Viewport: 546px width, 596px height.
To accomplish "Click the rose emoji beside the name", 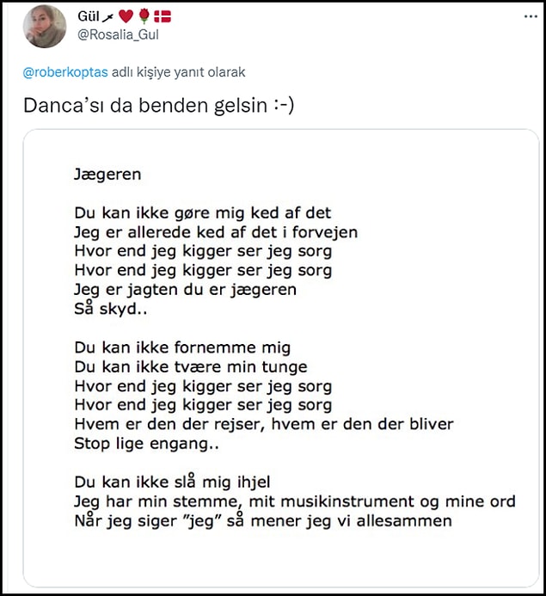I will pyautogui.click(x=144, y=16).
